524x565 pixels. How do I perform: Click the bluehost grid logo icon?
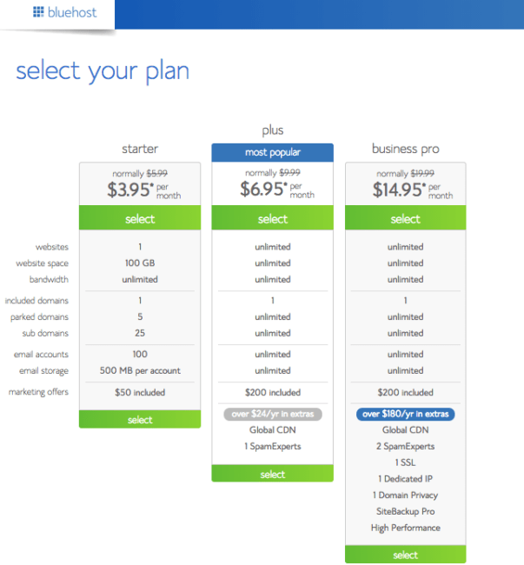click(38, 12)
